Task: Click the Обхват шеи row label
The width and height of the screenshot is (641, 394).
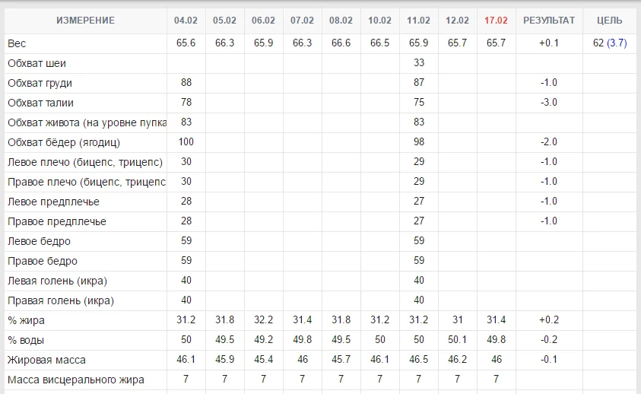Action: pyautogui.click(x=39, y=63)
